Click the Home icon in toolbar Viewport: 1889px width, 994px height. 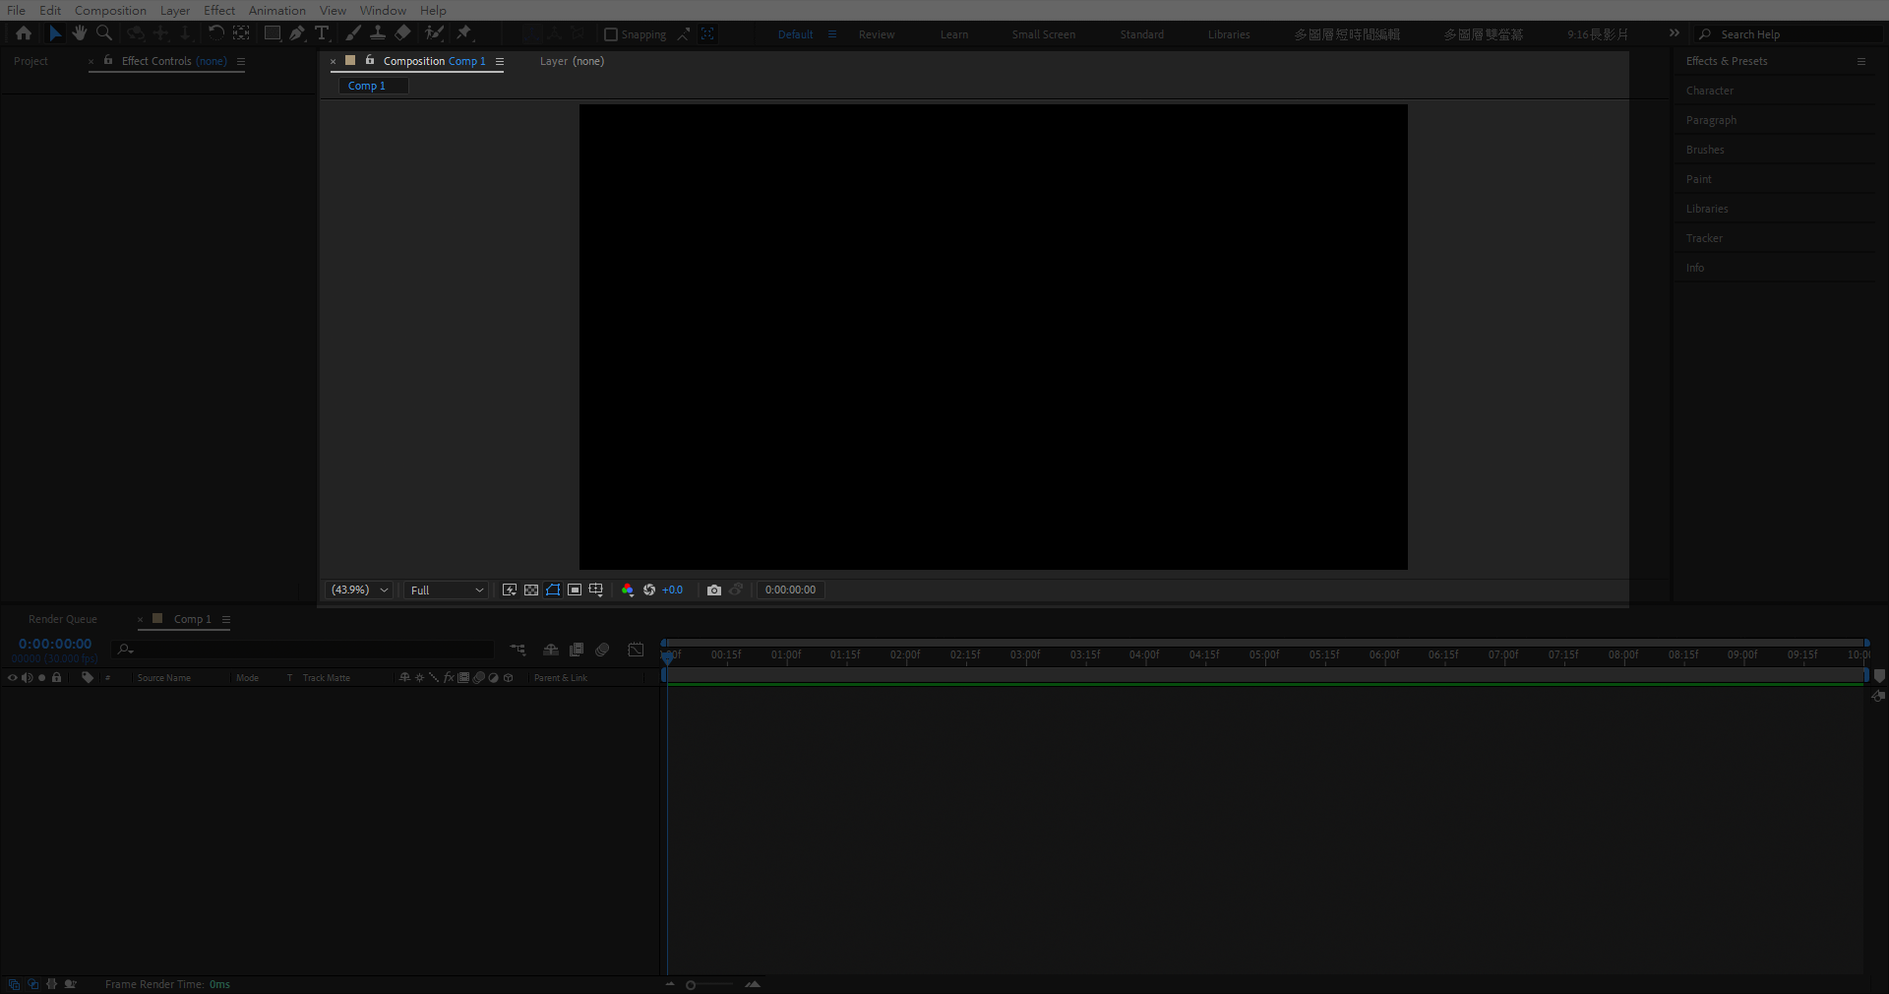pos(24,33)
